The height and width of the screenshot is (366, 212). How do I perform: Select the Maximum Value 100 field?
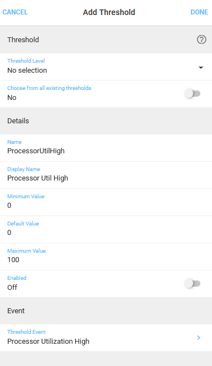pyautogui.click(x=106, y=257)
